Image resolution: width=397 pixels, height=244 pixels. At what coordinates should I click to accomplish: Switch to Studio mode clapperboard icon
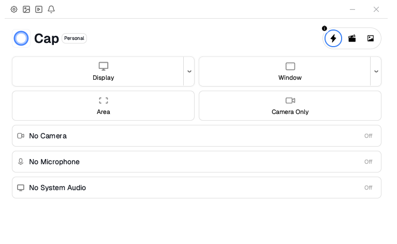352,38
